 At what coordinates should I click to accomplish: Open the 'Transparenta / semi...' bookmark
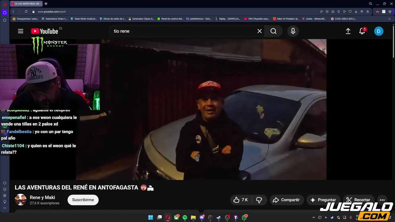tap(25, 19)
